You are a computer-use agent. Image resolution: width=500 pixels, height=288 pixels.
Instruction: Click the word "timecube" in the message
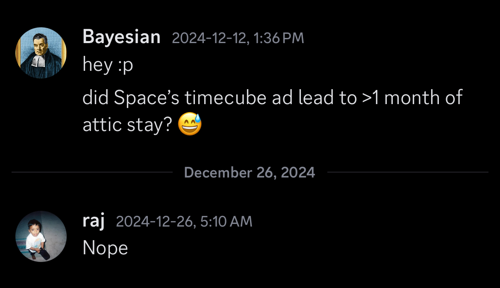[x=226, y=98]
